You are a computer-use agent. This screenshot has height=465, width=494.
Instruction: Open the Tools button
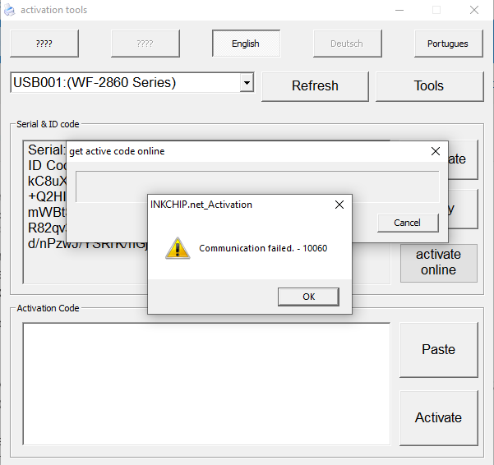429,86
